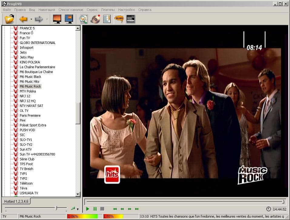Switch to the Hotbird 1,2,3,4,6 tab
290x220 pixels.
click(16, 202)
